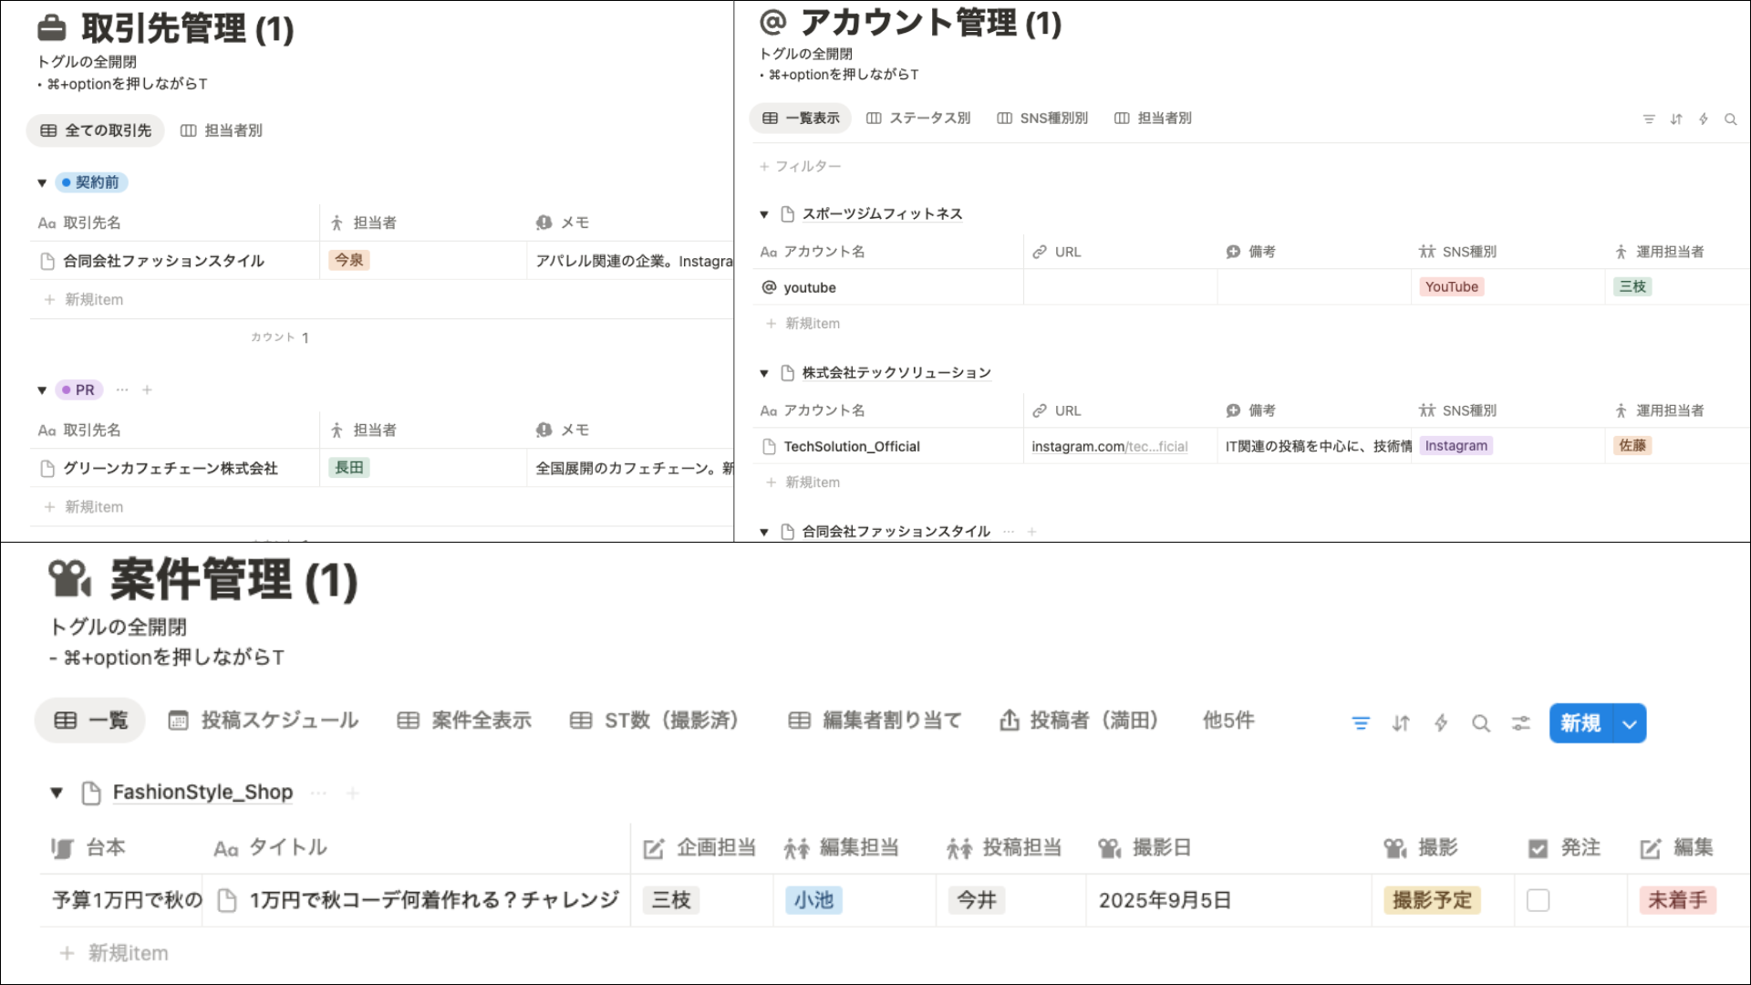Image resolution: width=1751 pixels, height=985 pixels.
Task: Switch to SNS種別別 tab
Action: pos(1042,118)
